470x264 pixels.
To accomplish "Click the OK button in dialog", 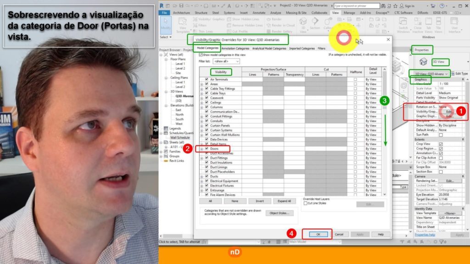I will click(x=318, y=234).
